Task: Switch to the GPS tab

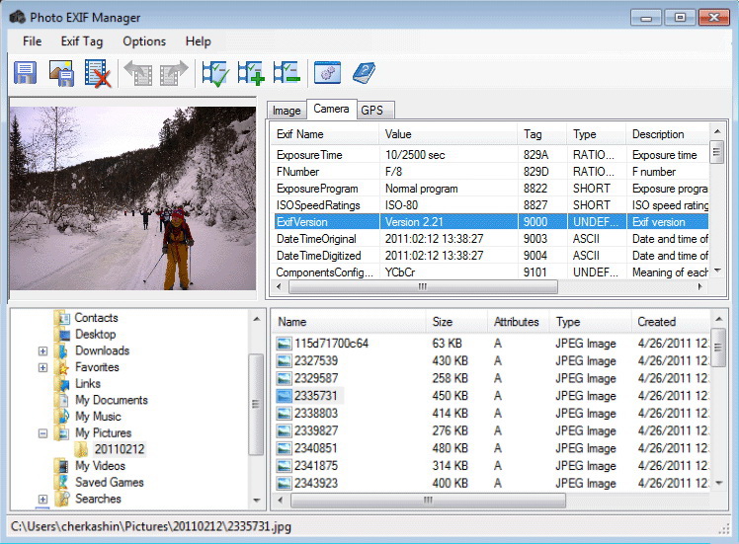Action: (371, 111)
